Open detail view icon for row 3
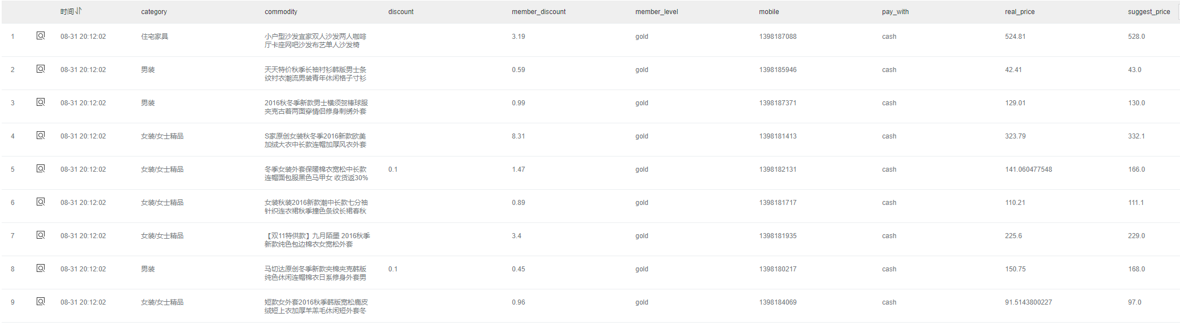The image size is (1180, 326). coord(41,102)
